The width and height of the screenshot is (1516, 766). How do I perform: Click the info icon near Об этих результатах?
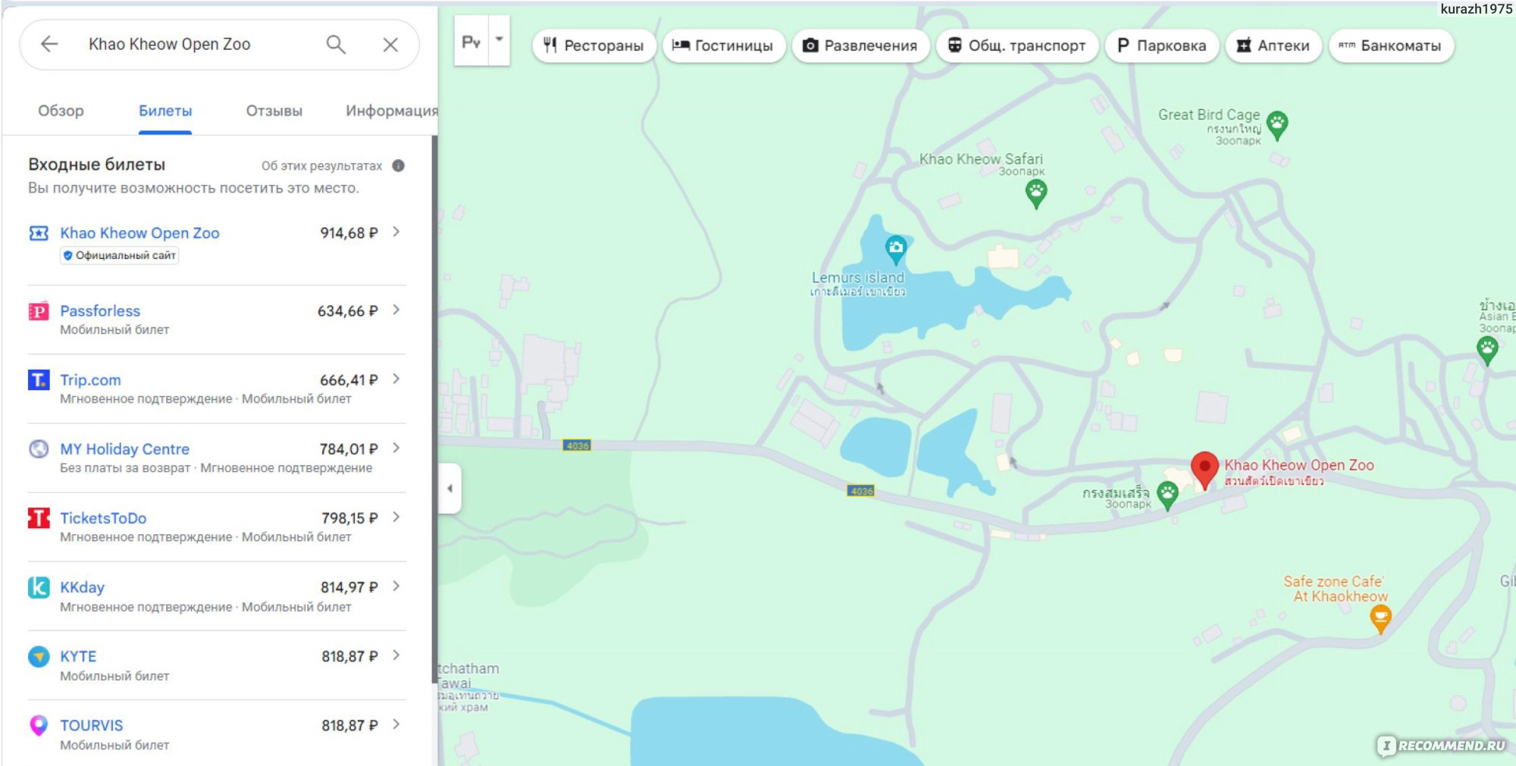[399, 165]
